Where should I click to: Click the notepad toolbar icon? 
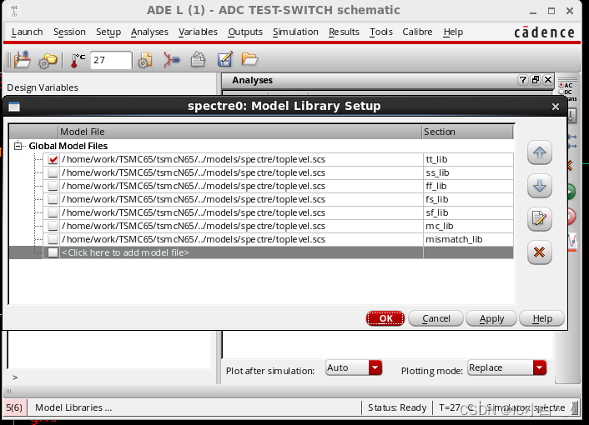click(x=198, y=60)
